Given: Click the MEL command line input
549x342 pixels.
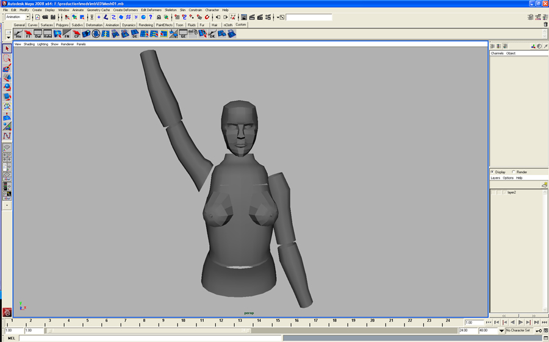Looking at the screenshot, I should [x=150, y=338].
